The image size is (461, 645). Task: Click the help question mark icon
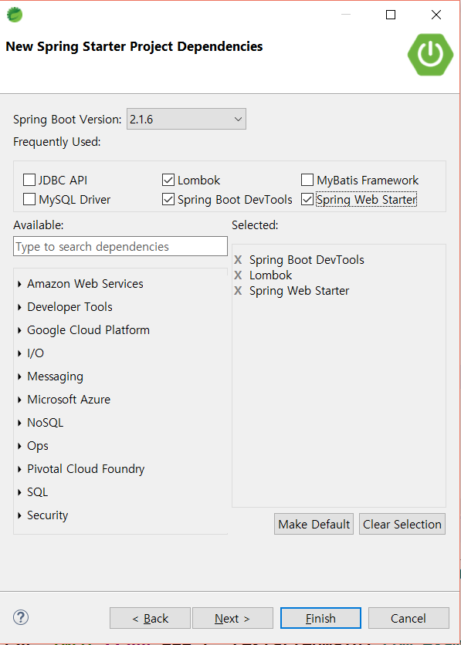(x=21, y=617)
